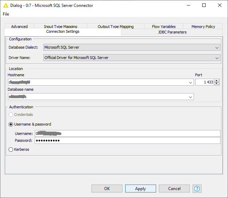Expand the Hostname combo box arrow
228x198 pixels.
[191, 82]
